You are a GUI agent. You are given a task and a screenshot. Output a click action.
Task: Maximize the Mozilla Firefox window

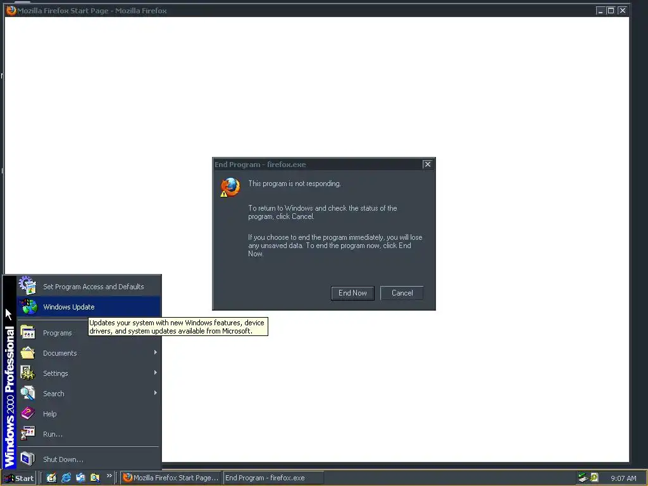[611, 11]
